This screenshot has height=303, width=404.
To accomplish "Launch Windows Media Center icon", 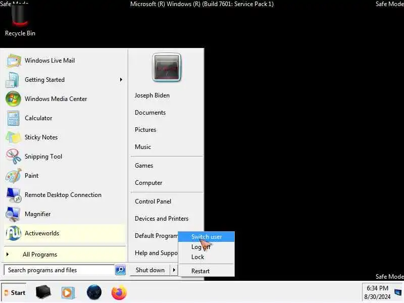I will 14,99.
